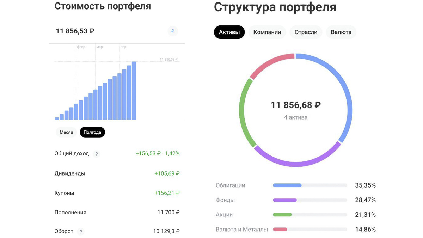Click the Купоны row value

(x=167, y=193)
